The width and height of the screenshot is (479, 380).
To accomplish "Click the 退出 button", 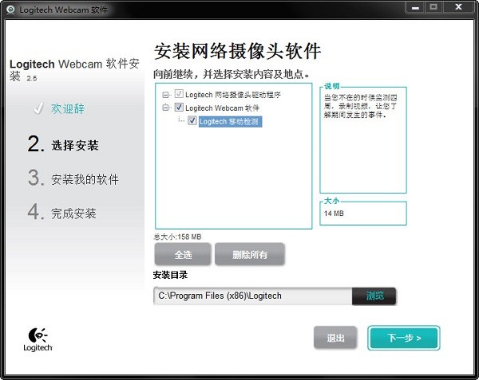I will tap(335, 337).
